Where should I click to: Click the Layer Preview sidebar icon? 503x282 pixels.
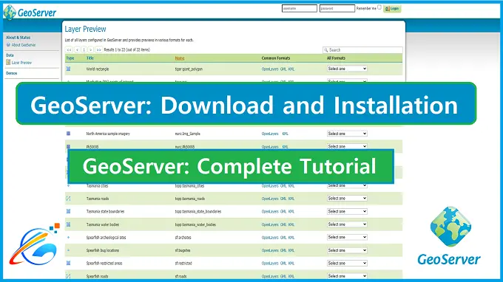8,63
